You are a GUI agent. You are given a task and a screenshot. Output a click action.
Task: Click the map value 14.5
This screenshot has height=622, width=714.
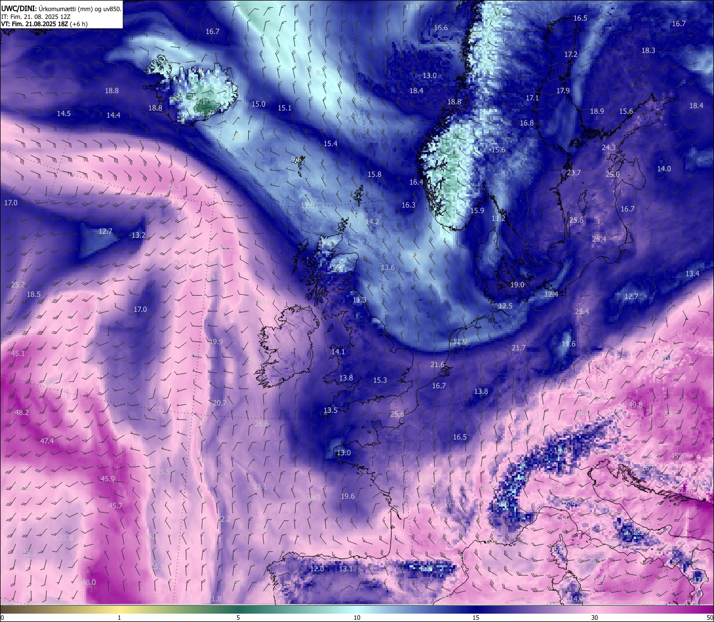tap(64, 114)
